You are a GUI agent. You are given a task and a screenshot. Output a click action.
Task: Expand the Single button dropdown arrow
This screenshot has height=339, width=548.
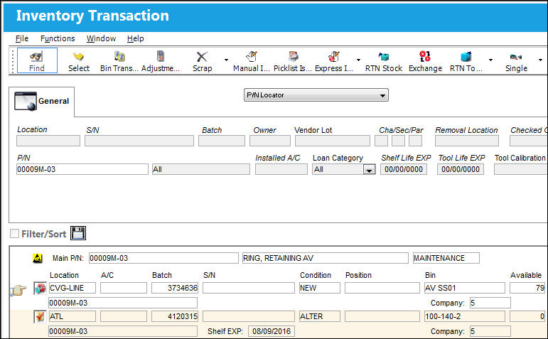click(540, 60)
